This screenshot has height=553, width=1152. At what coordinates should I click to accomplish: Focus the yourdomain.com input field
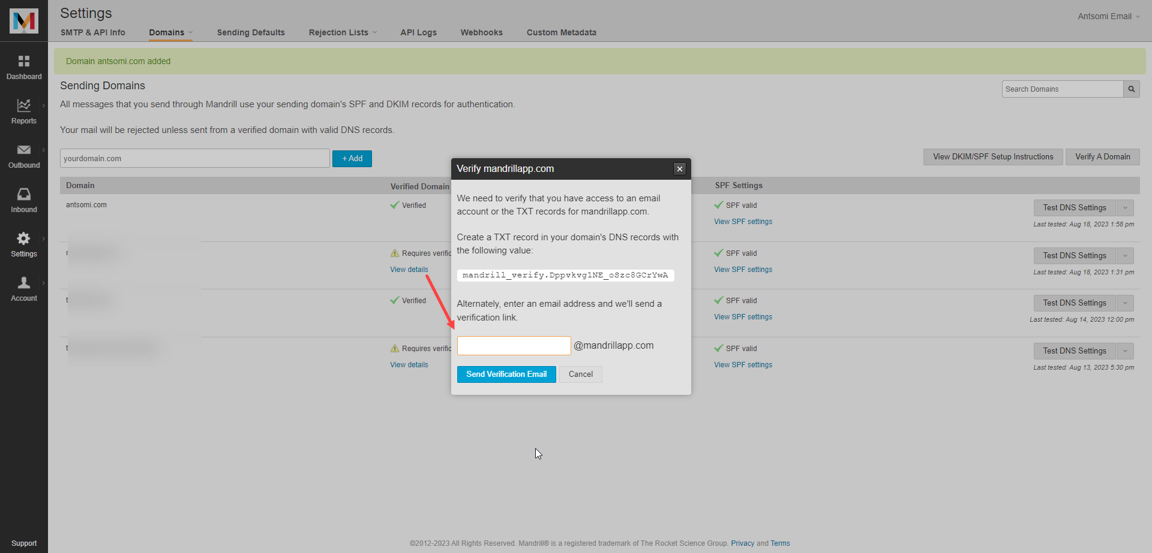195,158
